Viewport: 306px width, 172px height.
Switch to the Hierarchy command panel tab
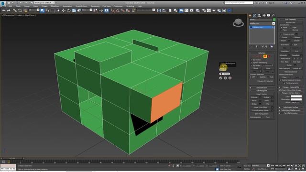point(259,15)
